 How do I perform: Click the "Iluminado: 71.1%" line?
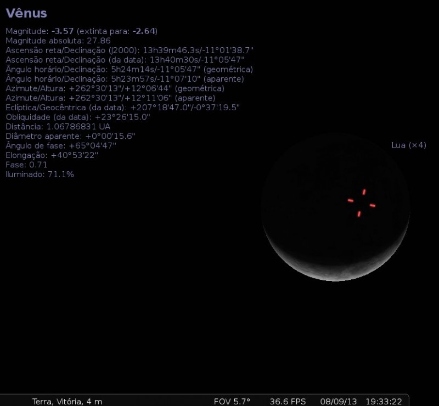pyautogui.click(x=40, y=174)
